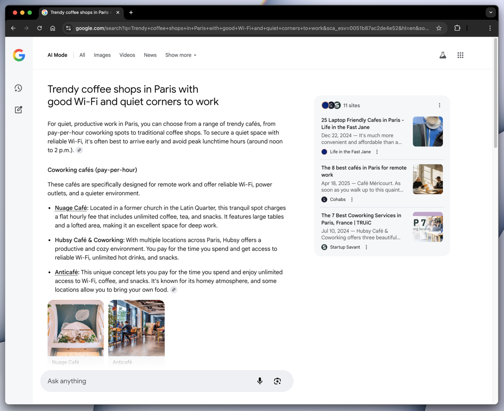
Task: Open browser extensions puzzle icon
Action: click(x=457, y=28)
